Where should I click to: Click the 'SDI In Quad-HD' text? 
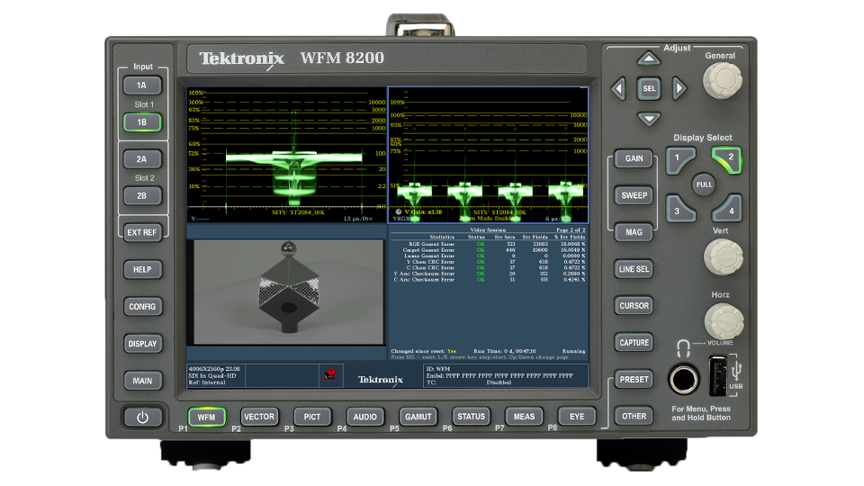(212, 376)
